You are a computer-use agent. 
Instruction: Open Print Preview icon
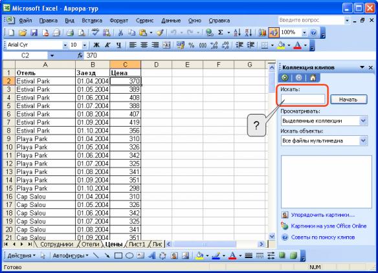[x=82, y=32]
